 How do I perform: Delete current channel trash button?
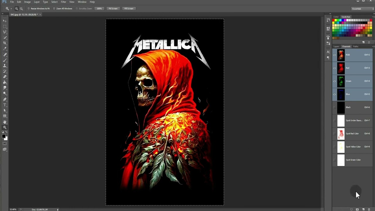369,210
